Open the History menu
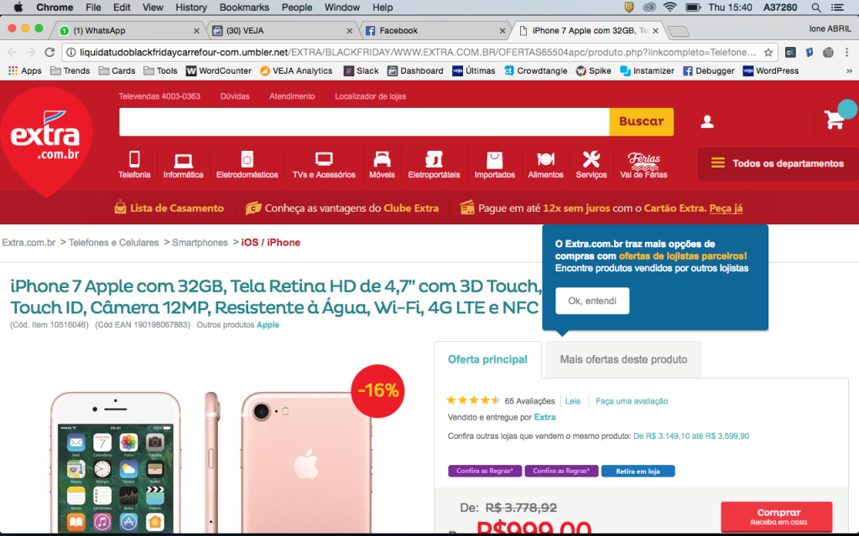Image resolution: width=859 pixels, height=536 pixels. coord(191,8)
